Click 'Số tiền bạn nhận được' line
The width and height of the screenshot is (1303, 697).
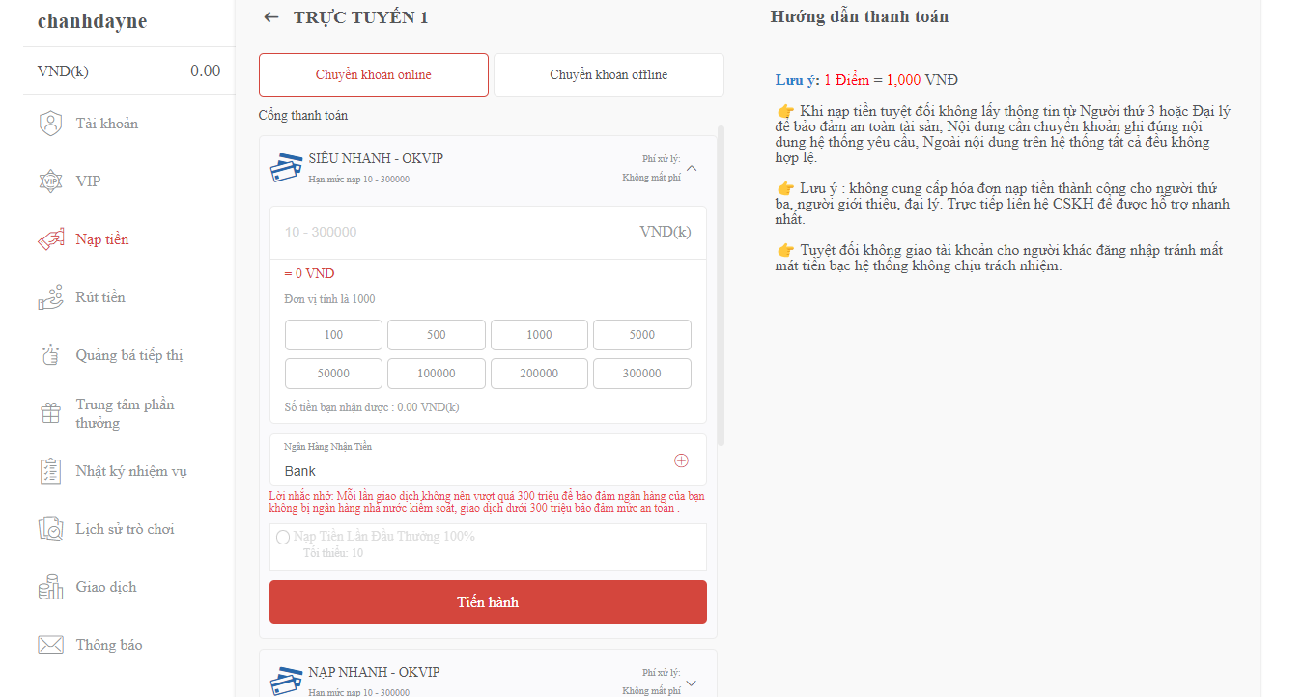pos(372,407)
